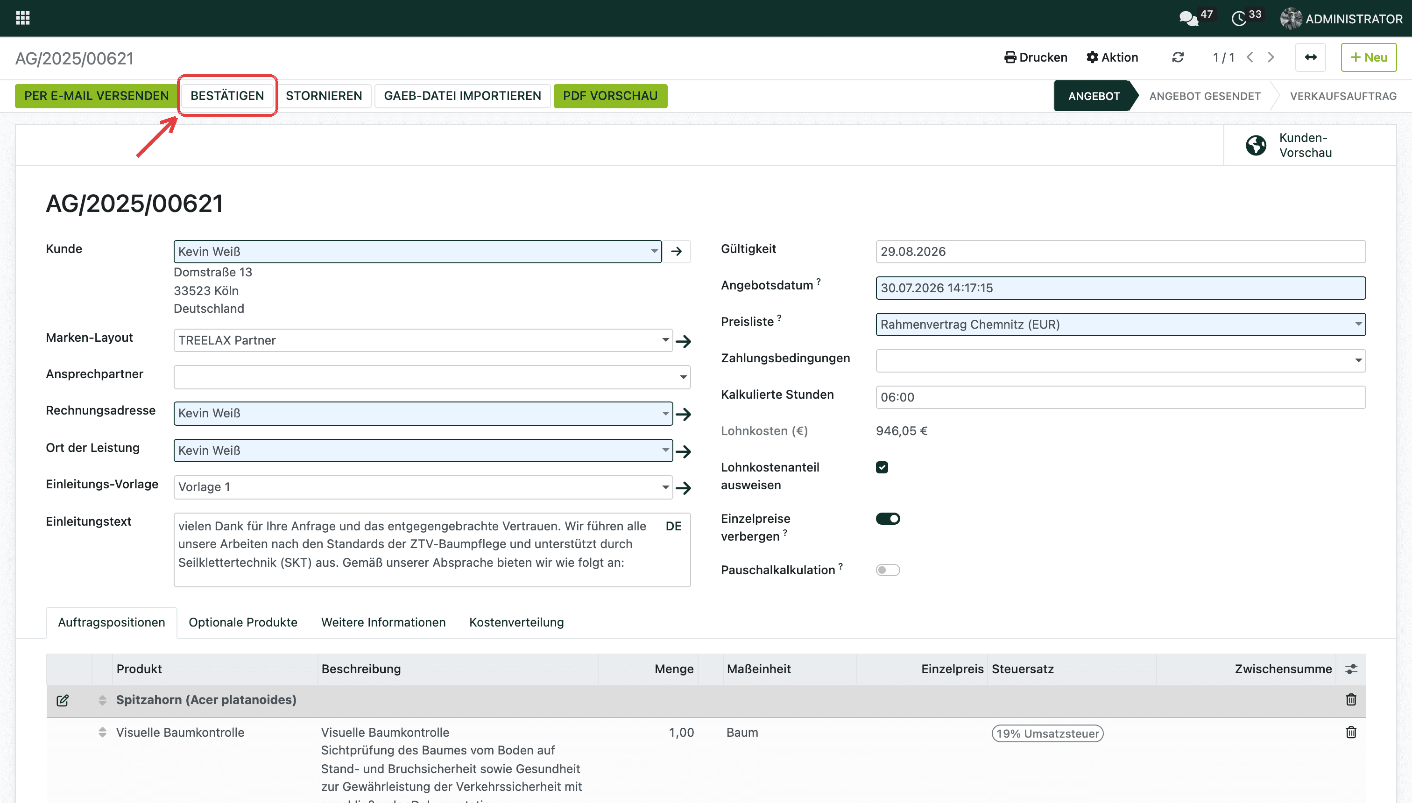Screen dimensions: 1412x803
Task: Show Pauschalkalkulation help question mark
Action: click(840, 566)
